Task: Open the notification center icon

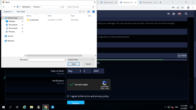Action: coord(191,107)
